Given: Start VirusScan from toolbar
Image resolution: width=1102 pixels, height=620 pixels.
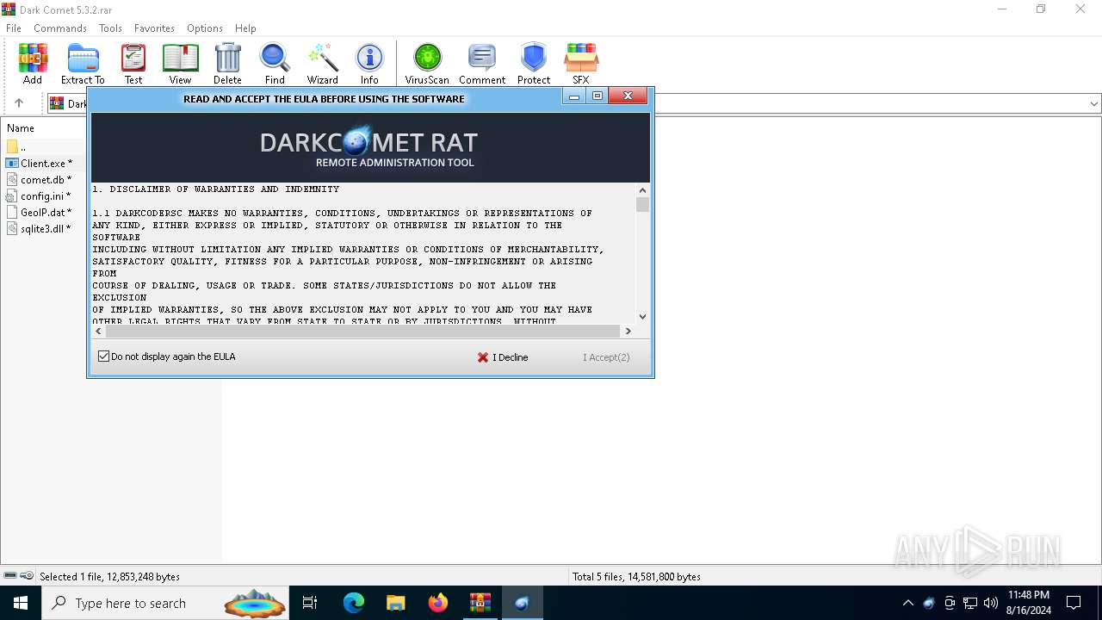Looking at the screenshot, I should tap(427, 64).
